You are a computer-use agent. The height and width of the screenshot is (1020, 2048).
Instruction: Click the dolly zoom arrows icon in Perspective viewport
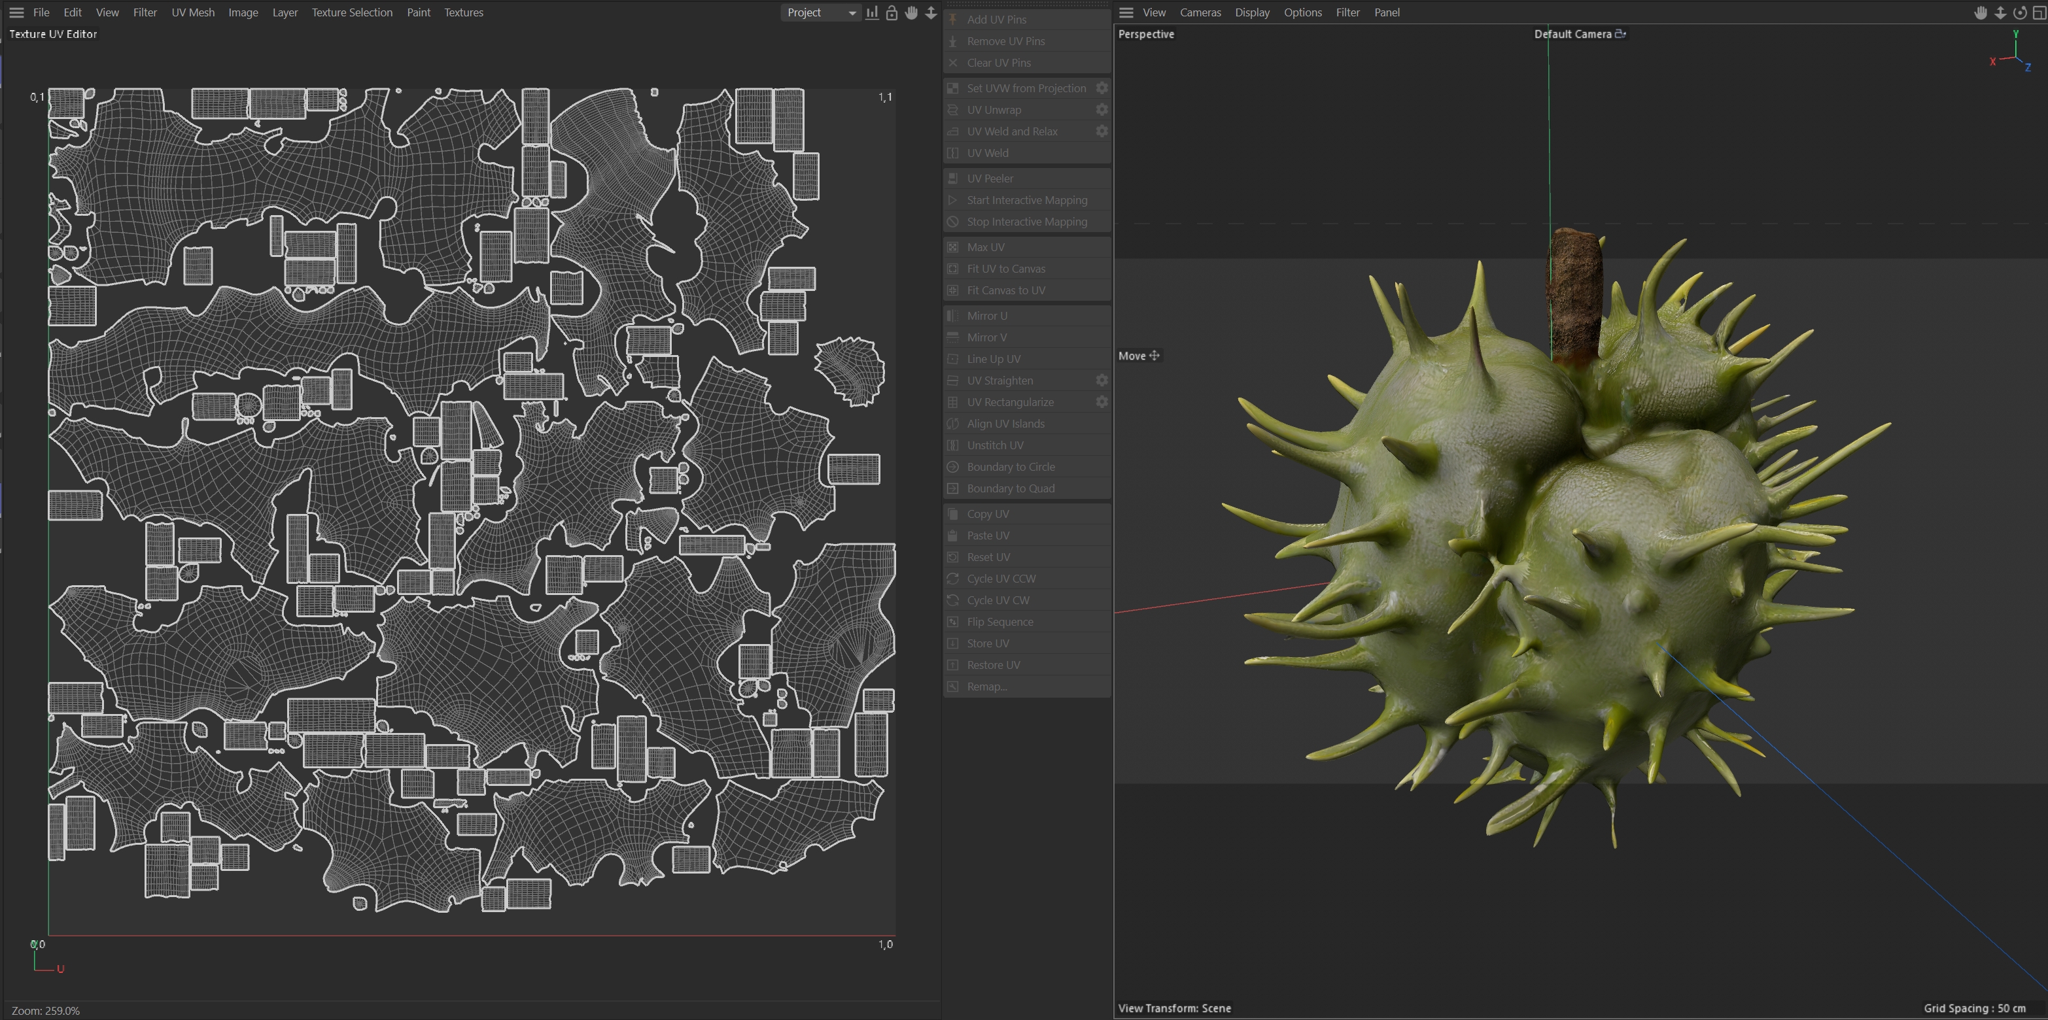point(2000,12)
